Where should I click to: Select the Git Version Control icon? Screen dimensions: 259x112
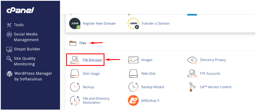point(191,87)
